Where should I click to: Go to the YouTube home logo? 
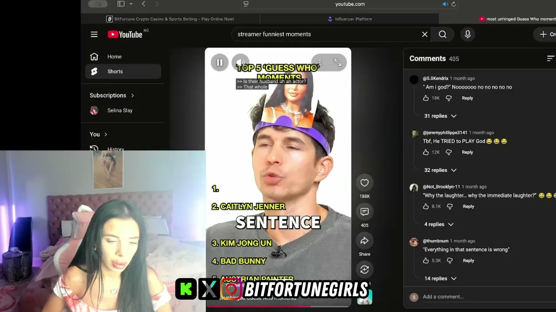coord(125,34)
